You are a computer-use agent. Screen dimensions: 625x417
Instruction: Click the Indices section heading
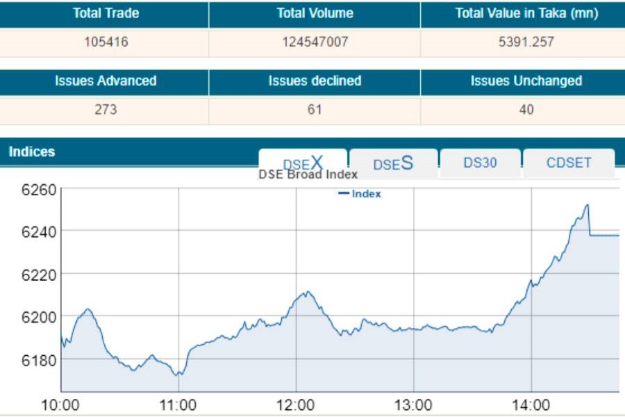coord(32,152)
